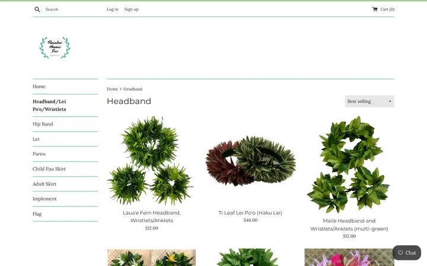427x266 pixels.
Task: Open the Lei category
Action: point(36,139)
